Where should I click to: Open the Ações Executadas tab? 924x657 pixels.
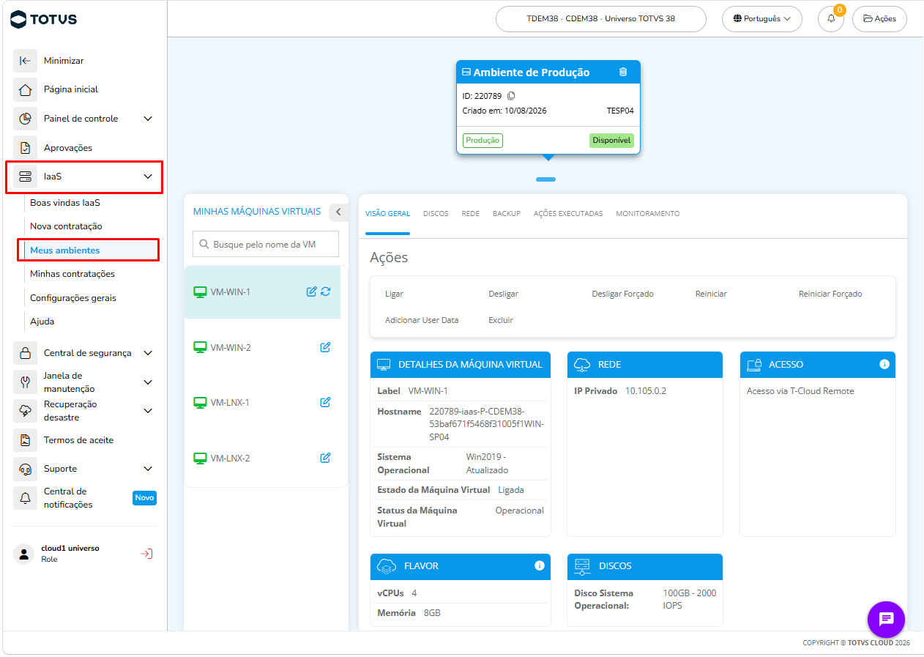[x=568, y=214]
